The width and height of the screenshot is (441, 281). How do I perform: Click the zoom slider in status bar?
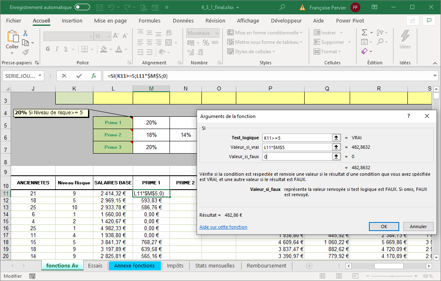click(x=392, y=276)
